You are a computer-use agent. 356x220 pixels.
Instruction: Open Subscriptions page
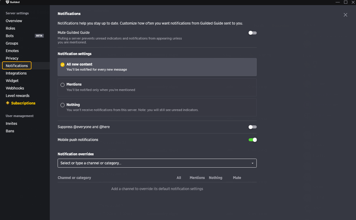tap(23, 103)
